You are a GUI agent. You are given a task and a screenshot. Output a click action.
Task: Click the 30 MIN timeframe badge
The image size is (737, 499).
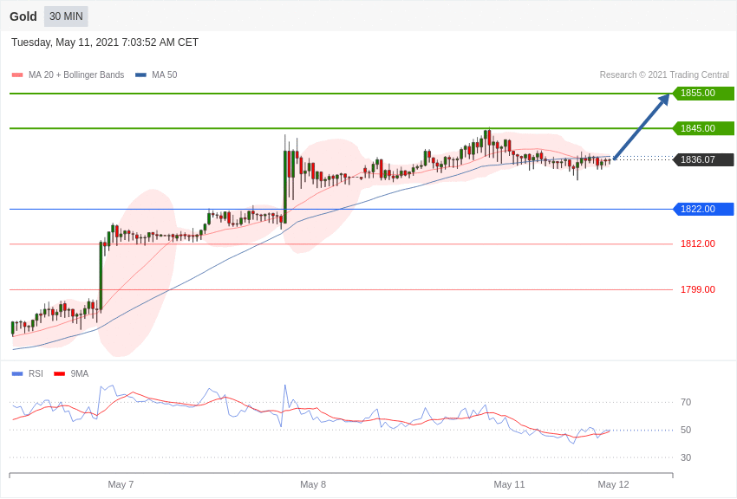[x=66, y=16]
